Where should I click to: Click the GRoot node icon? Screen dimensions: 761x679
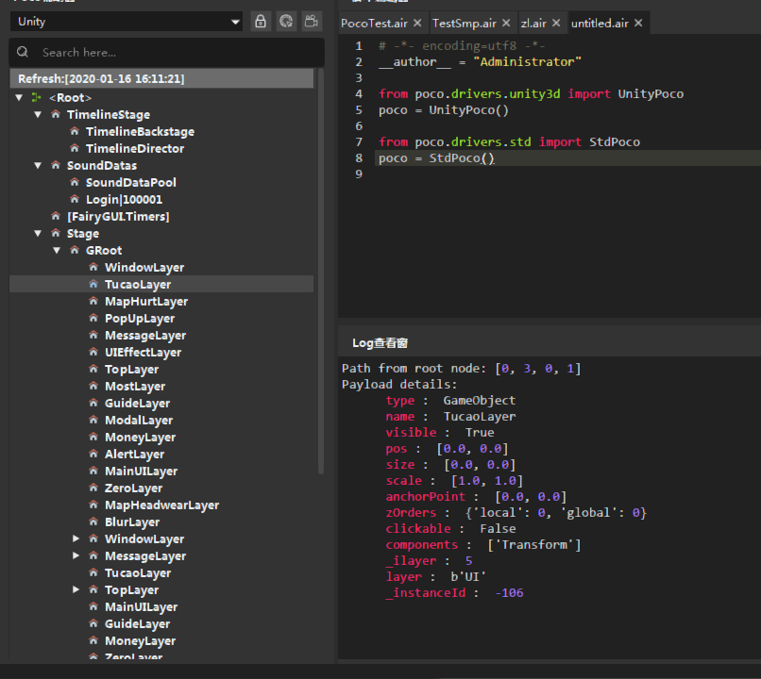pyautogui.click(x=75, y=250)
